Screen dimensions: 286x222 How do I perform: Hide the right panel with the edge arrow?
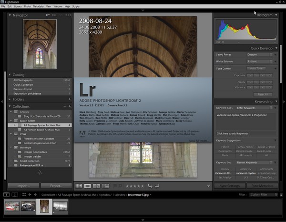click(284, 101)
